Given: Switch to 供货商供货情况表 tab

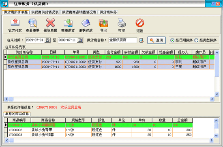Looking at the screenshot, I should coord(45,12).
